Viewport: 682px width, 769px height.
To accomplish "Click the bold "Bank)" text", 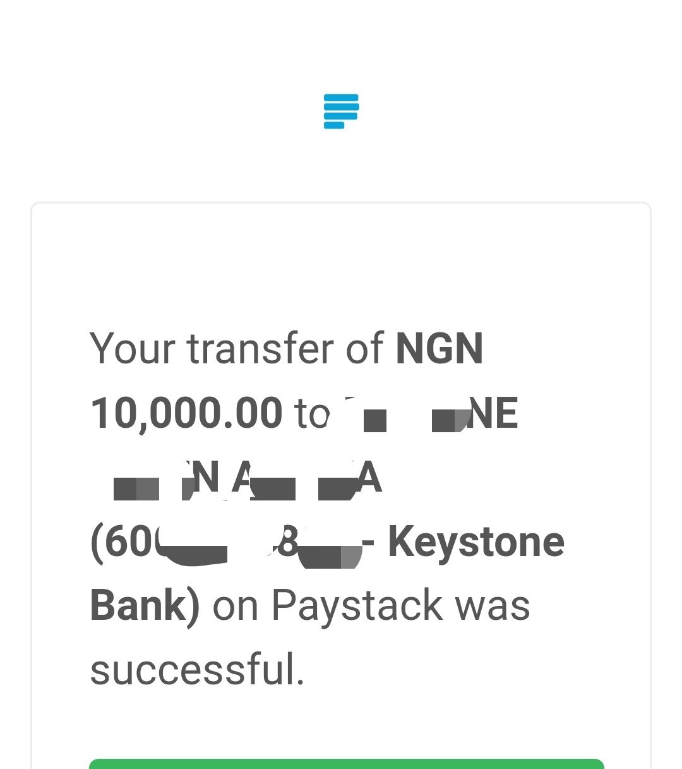I will 145,605.
